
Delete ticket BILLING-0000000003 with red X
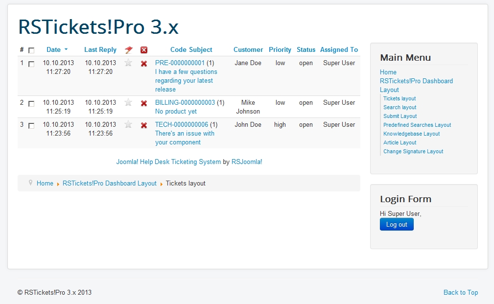(144, 103)
